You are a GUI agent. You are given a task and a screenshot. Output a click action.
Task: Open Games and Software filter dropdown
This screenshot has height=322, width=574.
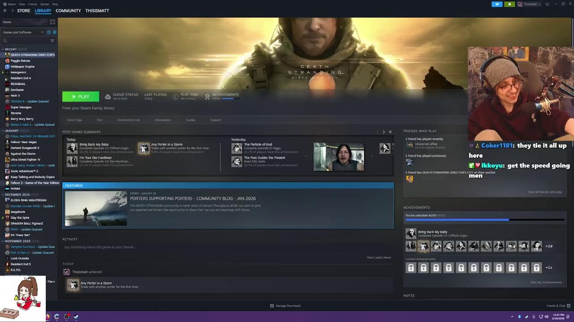coord(23,32)
